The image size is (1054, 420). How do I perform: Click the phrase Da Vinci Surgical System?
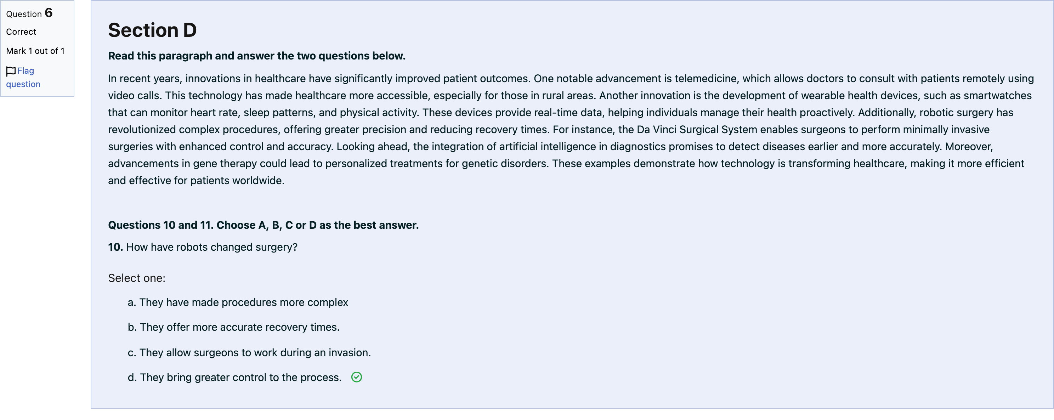[x=697, y=130]
